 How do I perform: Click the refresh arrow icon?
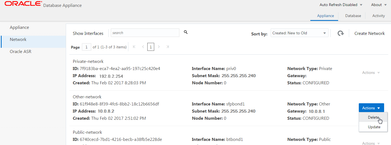click(341, 33)
